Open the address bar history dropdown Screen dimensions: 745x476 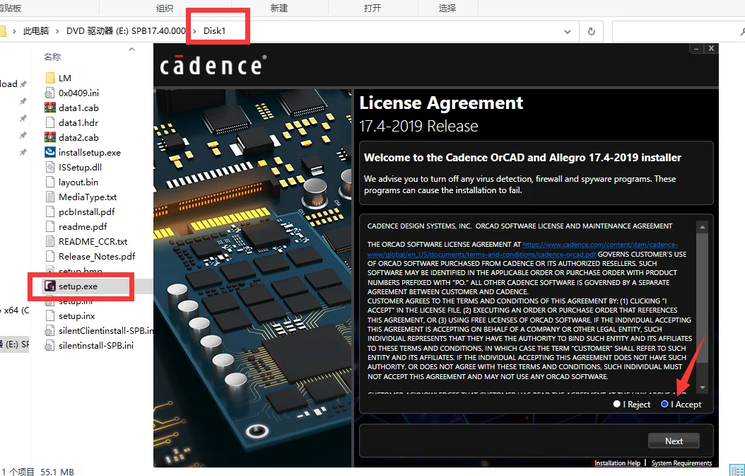[x=568, y=32]
